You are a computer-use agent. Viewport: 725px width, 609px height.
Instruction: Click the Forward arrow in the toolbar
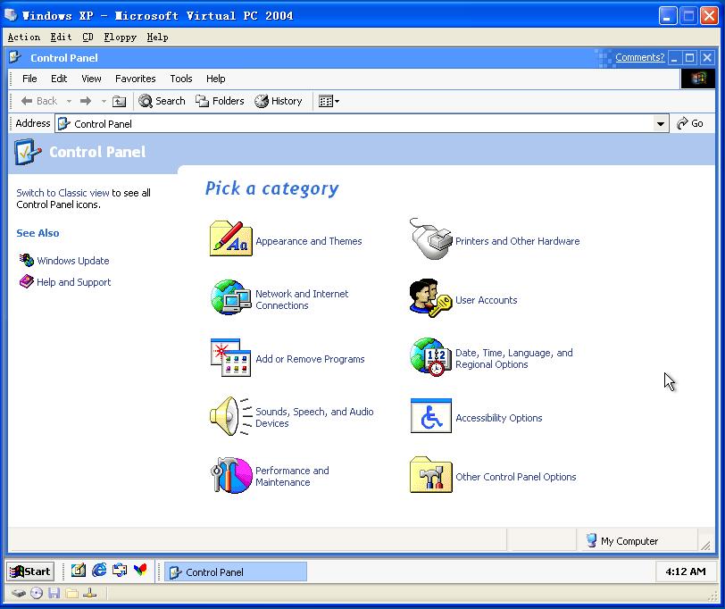tap(86, 101)
